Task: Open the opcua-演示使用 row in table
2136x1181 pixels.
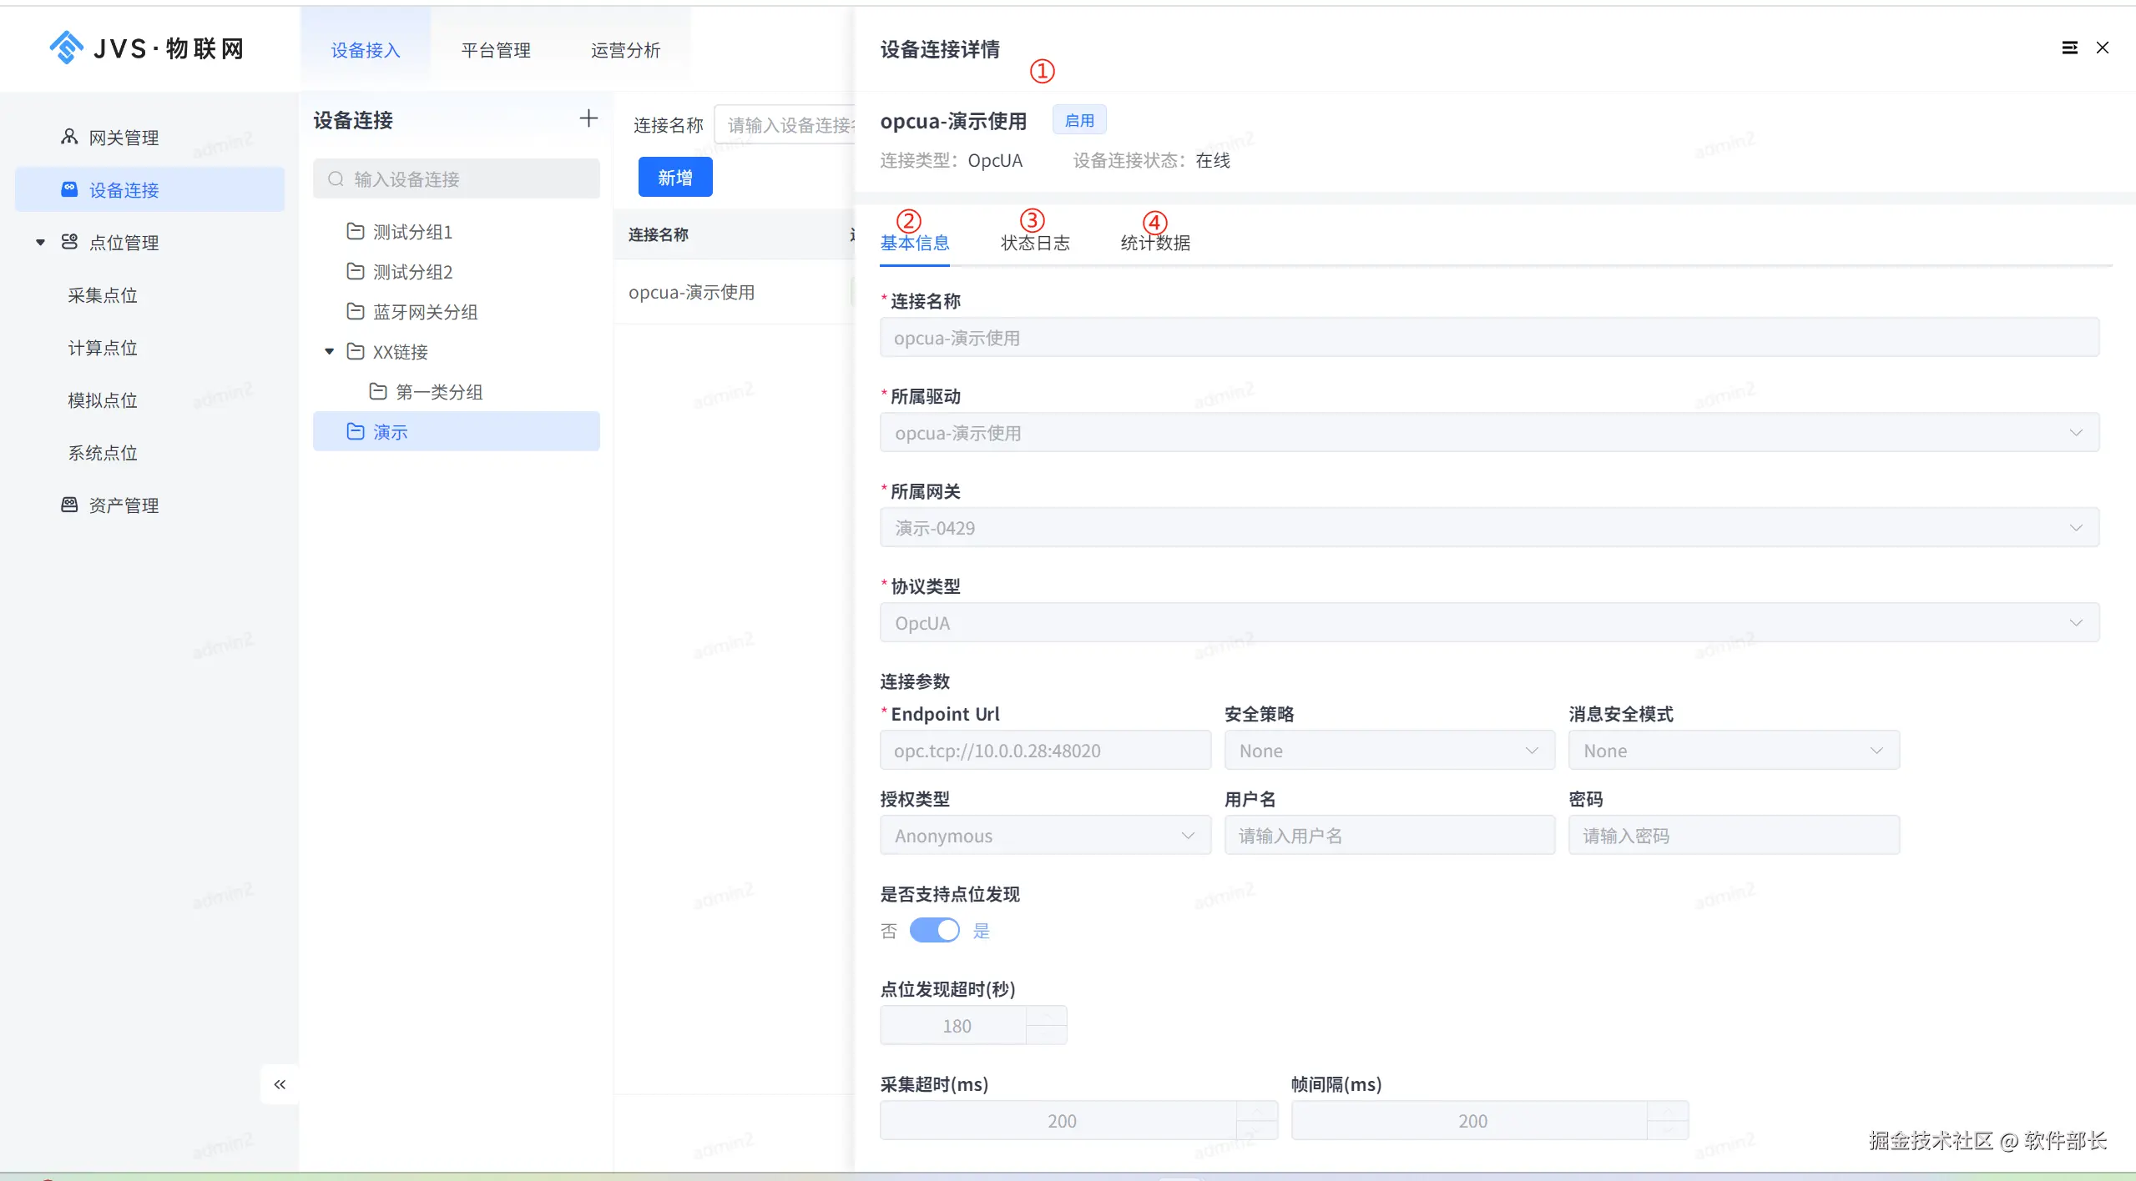Action: (x=692, y=292)
